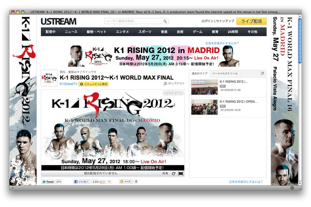
Task: Open the ゲーム category
Action: coord(198,32)
